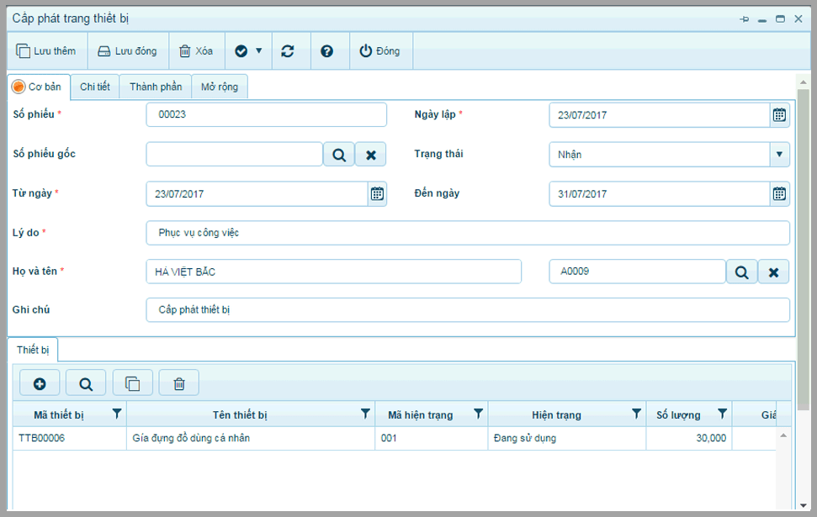Click the Số phiếu input field
This screenshot has width=817, height=517.
click(x=266, y=114)
